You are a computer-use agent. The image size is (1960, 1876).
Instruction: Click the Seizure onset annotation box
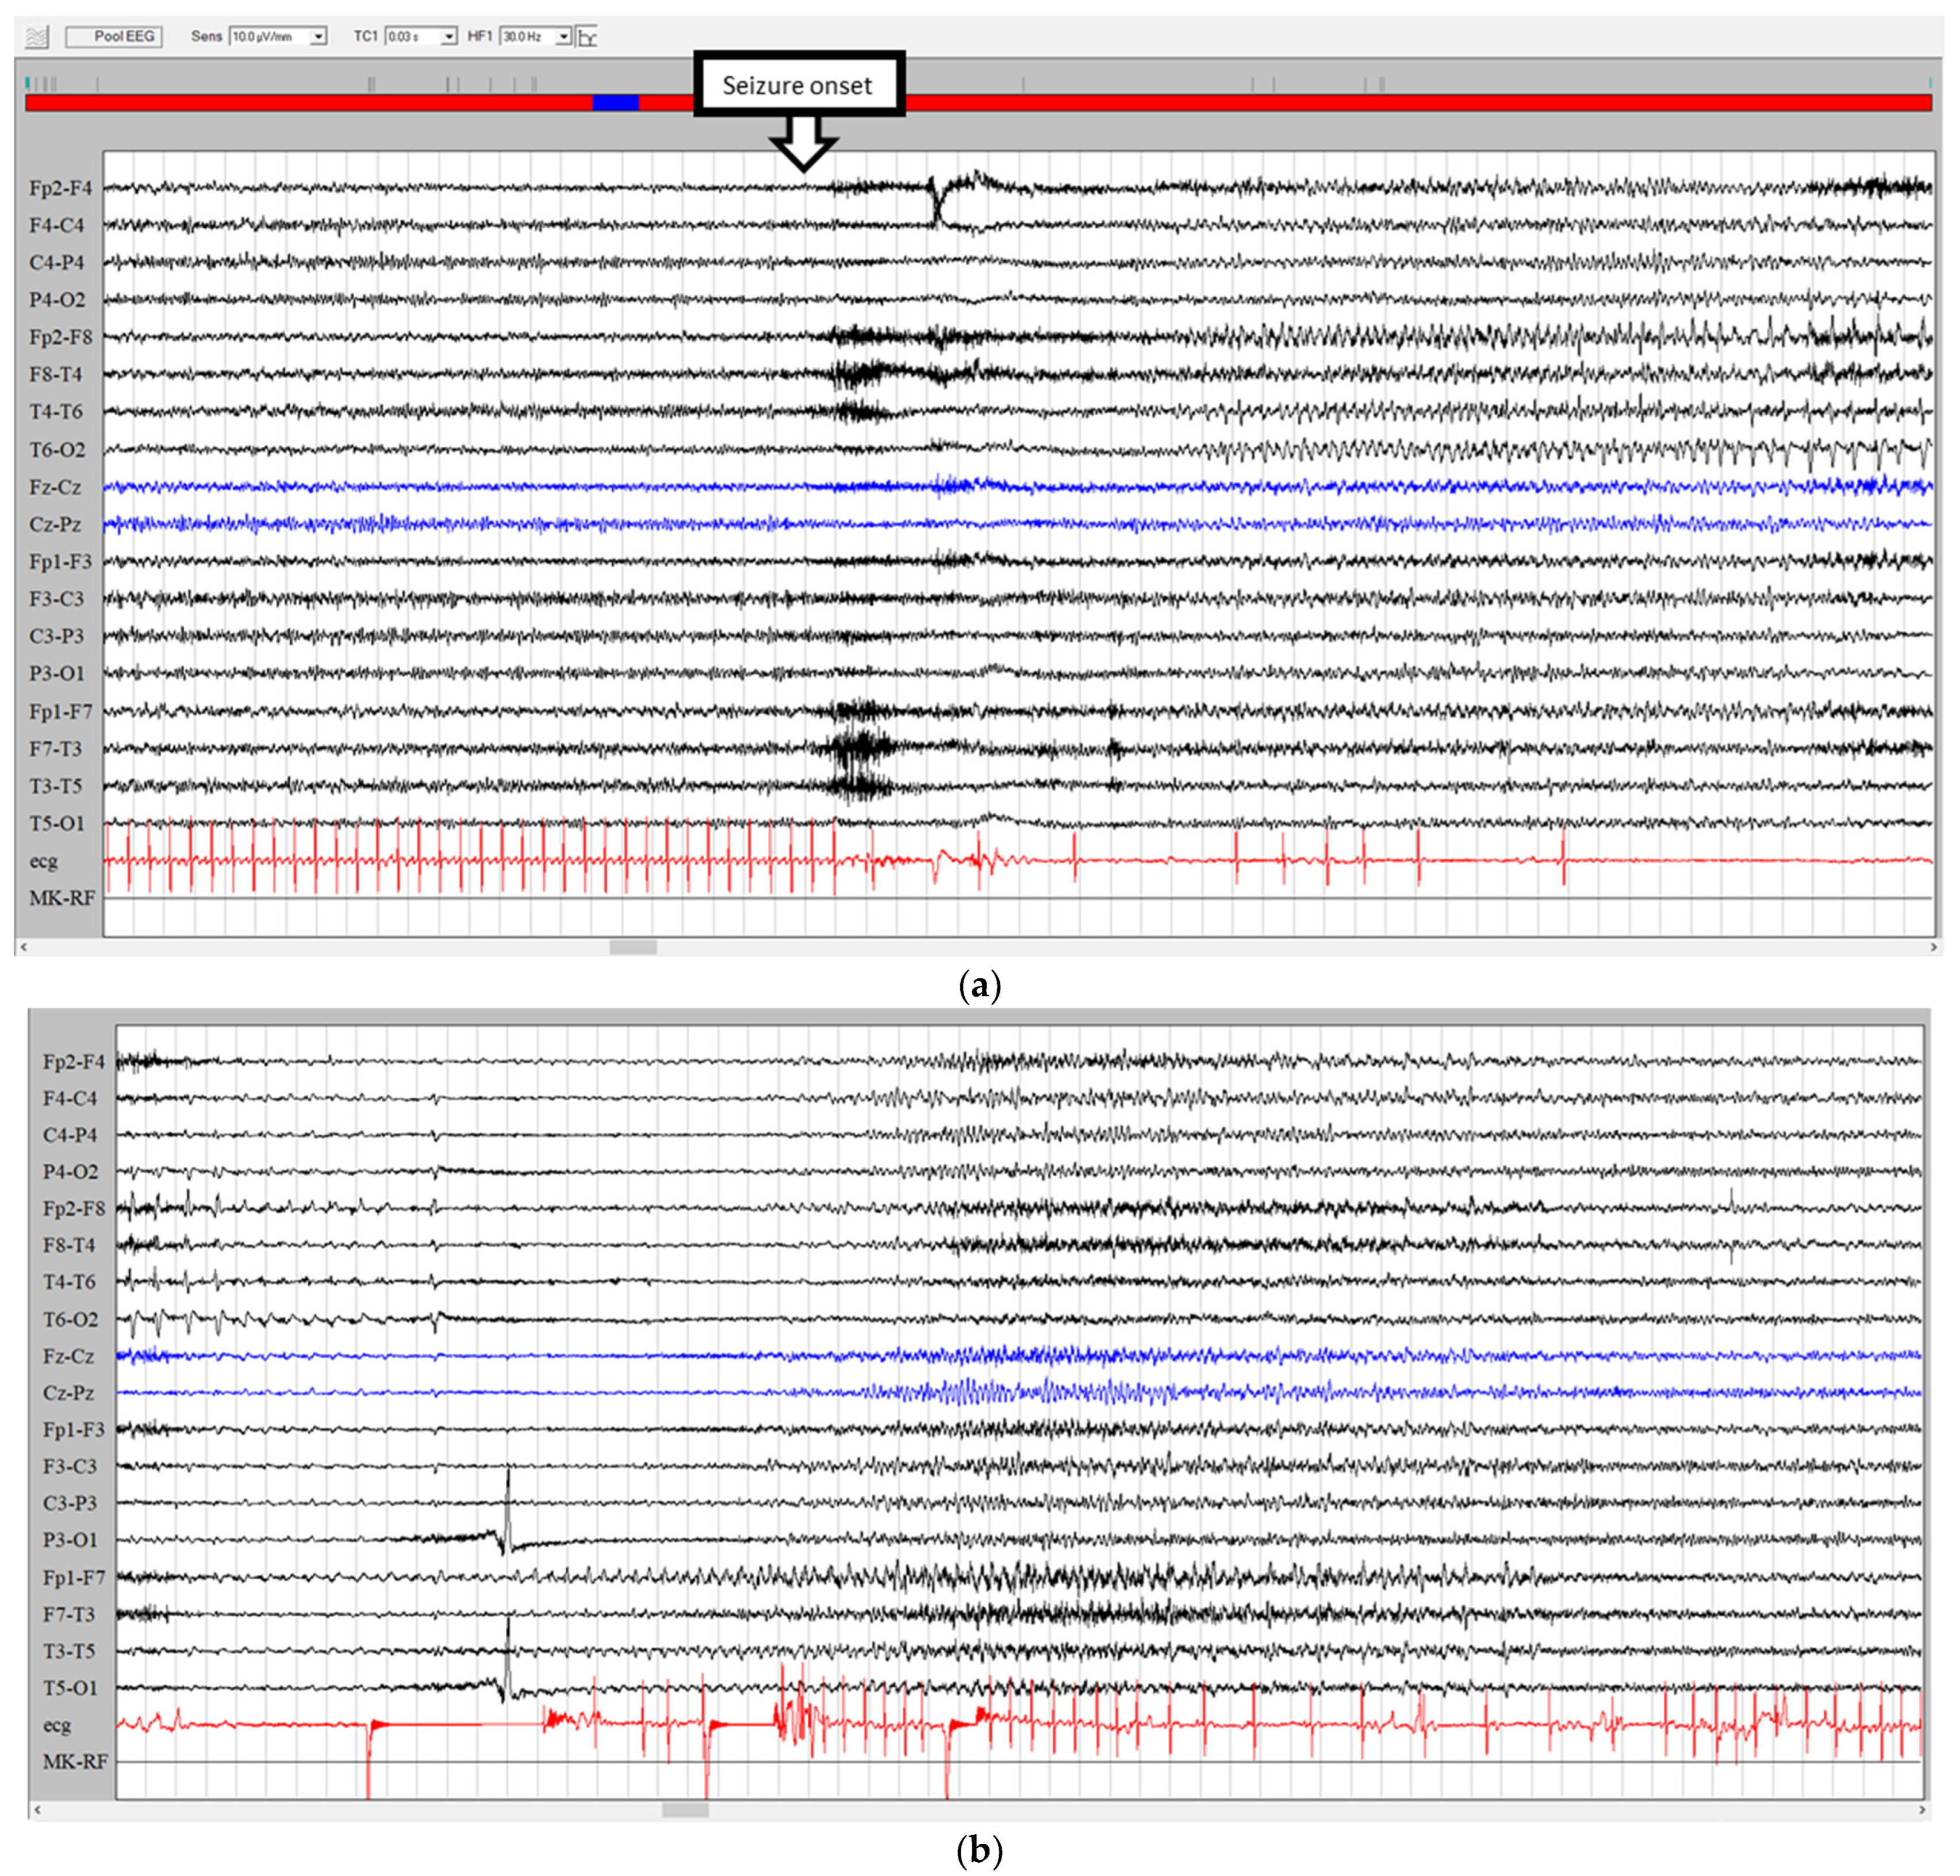click(x=797, y=85)
